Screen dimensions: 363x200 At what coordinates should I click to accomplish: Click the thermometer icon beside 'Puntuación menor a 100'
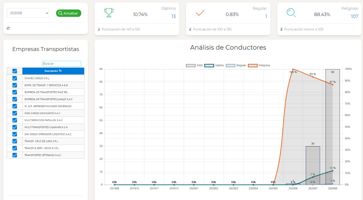pyautogui.click(x=282, y=29)
